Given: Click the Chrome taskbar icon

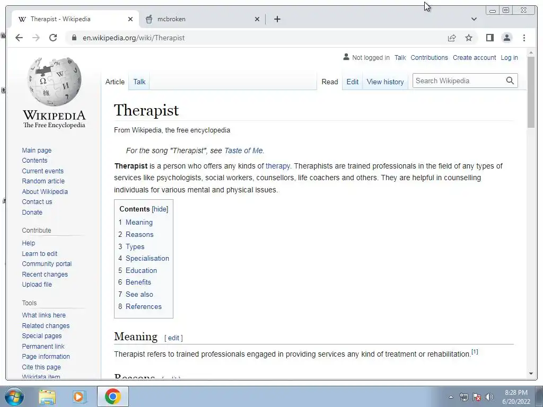Looking at the screenshot, I should click(113, 396).
